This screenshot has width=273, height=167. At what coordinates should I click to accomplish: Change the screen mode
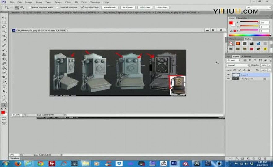coord(4,123)
